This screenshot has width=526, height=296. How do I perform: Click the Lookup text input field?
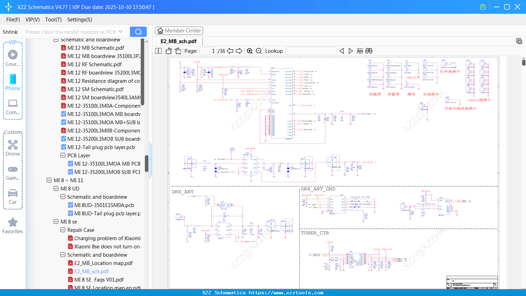[311, 51]
